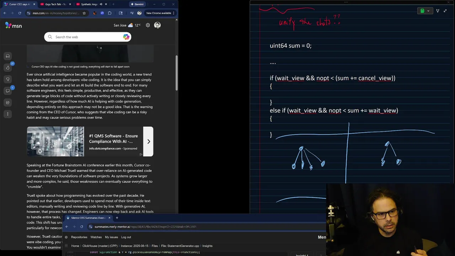This screenshot has height=256, width=455.
Task: Click the MSN page vertical scrollbar
Action: [177, 73]
